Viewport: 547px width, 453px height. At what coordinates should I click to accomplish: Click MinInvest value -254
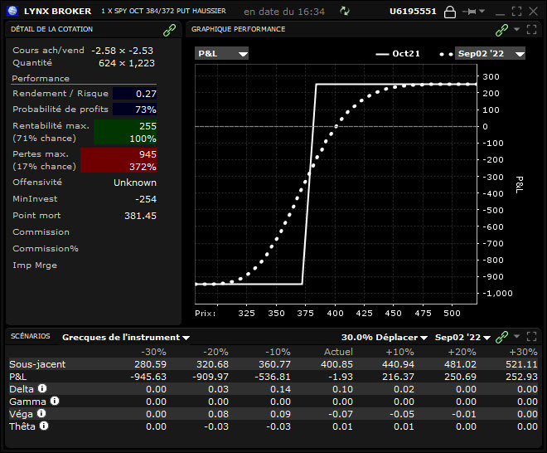(x=146, y=199)
